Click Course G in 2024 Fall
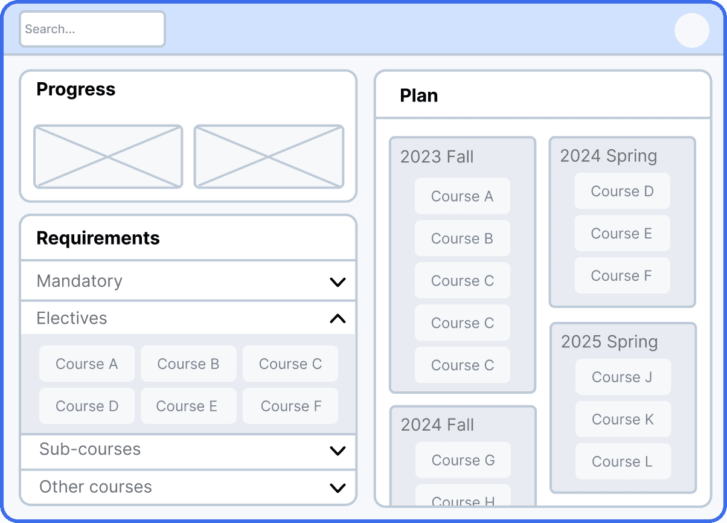727x523 pixels. coord(463,460)
